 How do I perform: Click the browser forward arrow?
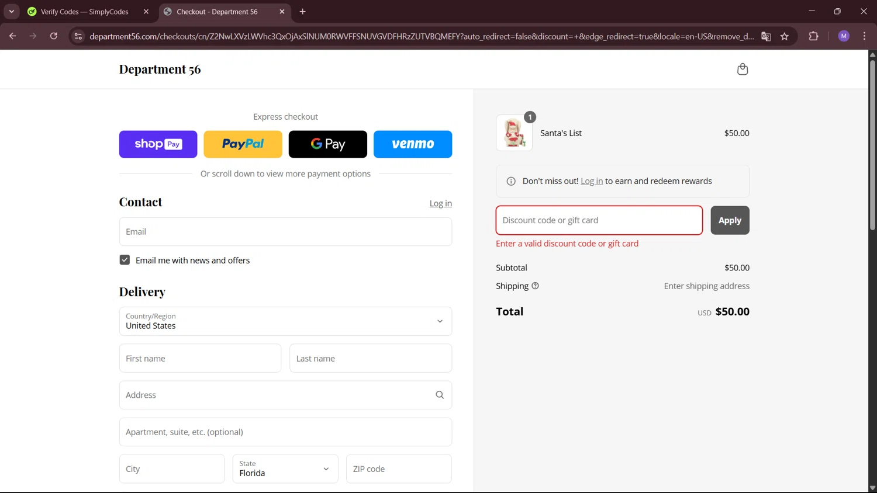33,36
